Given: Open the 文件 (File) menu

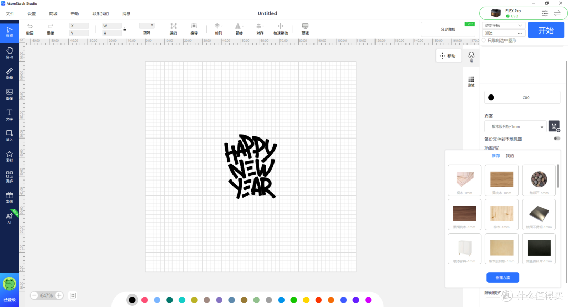Looking at the screenshot, I should (10, 13).
